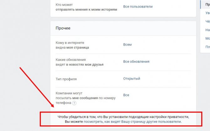Select the active 'Пр…' sidebar tab
The height and width of the screenshot is (131, 210).
(x=207, y=4)
